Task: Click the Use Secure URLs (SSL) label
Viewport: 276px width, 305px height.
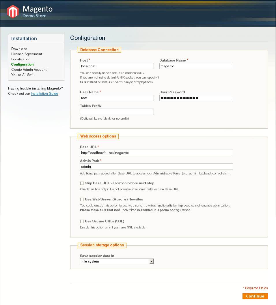Action: pos(105,221)
